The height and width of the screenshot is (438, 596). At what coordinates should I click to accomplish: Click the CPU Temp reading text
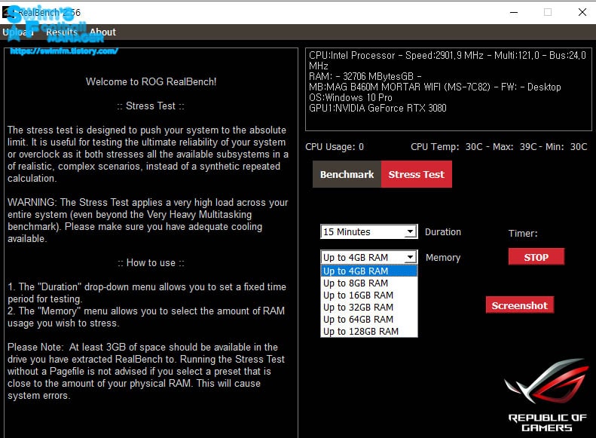point(499,147)
